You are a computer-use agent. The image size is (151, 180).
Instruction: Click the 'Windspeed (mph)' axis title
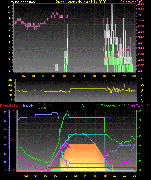[x=24, y=2]
